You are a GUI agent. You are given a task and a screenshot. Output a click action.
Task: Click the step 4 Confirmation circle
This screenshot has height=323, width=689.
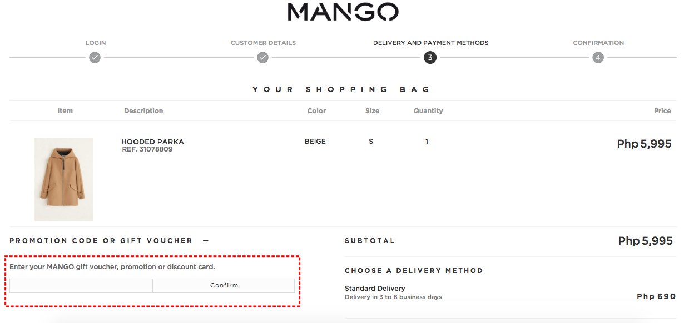pos(598,58)
